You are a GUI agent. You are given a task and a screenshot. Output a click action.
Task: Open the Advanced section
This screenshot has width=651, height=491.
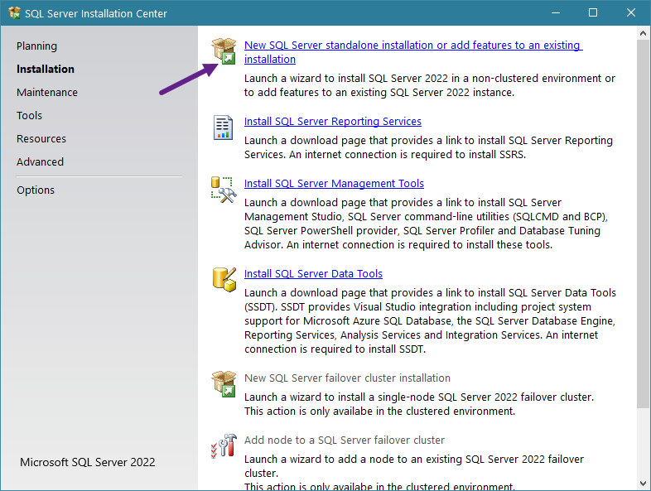pyautogui.click(x=40, y=161)
